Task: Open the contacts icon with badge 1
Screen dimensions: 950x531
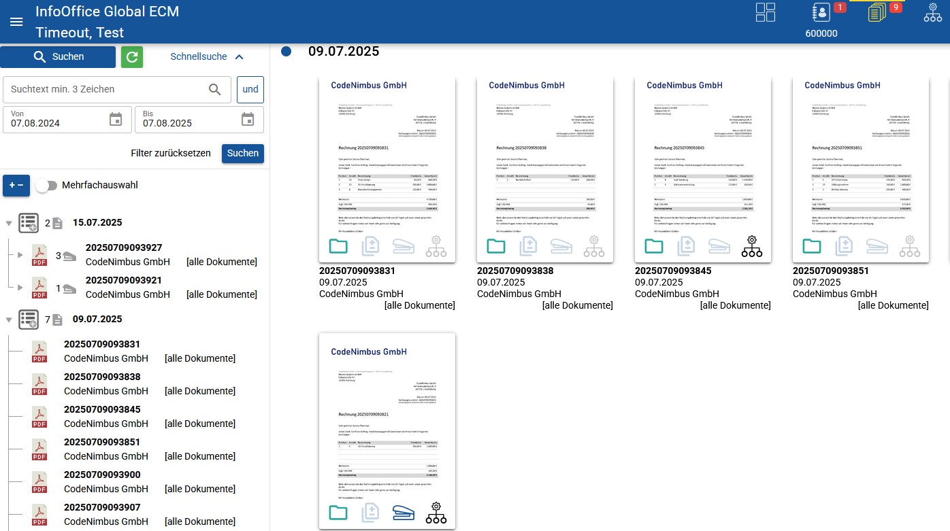Action: [821, 13]
